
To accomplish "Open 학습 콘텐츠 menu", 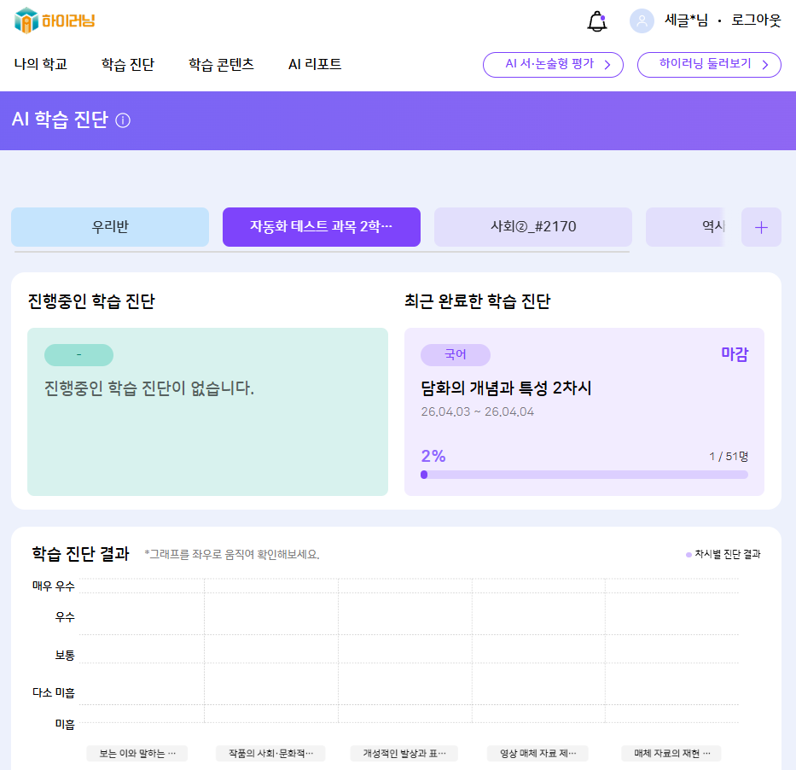I will (x=221, y=65).
